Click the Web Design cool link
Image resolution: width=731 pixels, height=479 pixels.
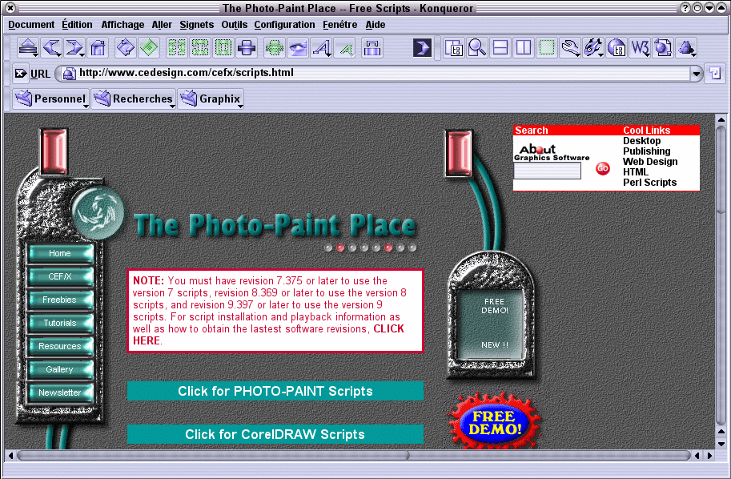(x=650, y=162)
